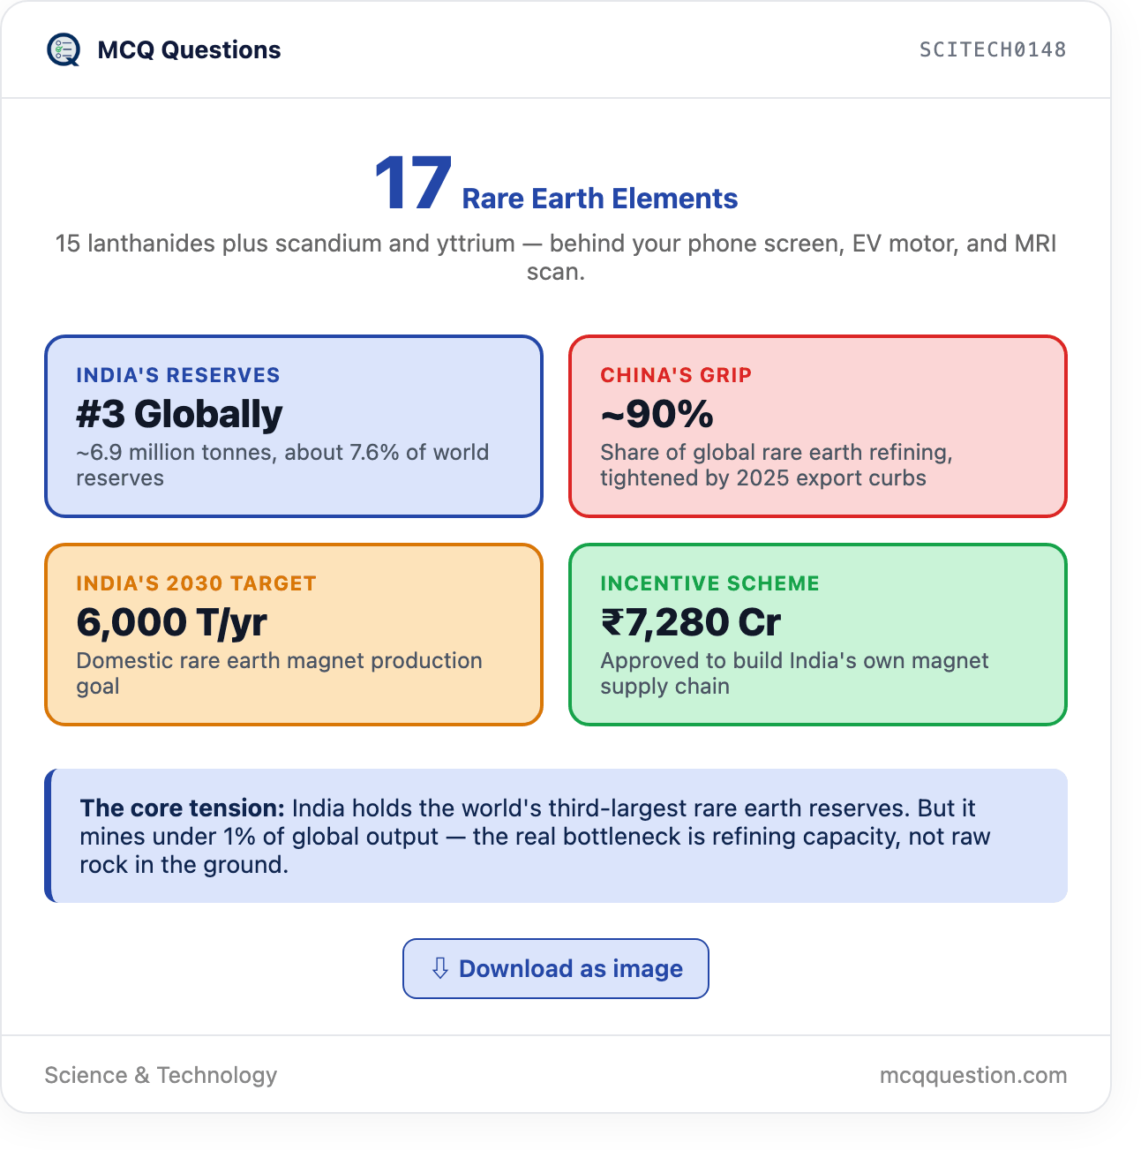This screenshot has height=1150, width=1141.
Task: Click the Rare Earth Elements heading
Action: point(600,199)
